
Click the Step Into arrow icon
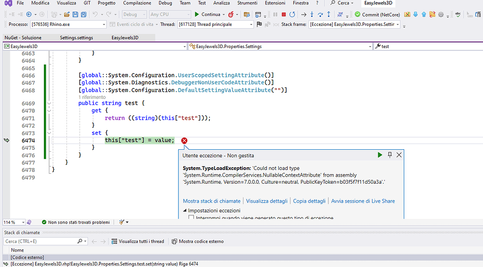(312, 15)
